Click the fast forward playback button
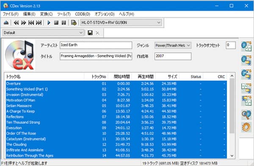 (23, 22)
